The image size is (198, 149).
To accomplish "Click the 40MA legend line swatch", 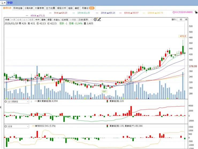I will (x=27, y=16).
